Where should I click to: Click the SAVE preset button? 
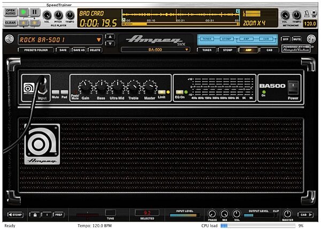coord(63,50)
